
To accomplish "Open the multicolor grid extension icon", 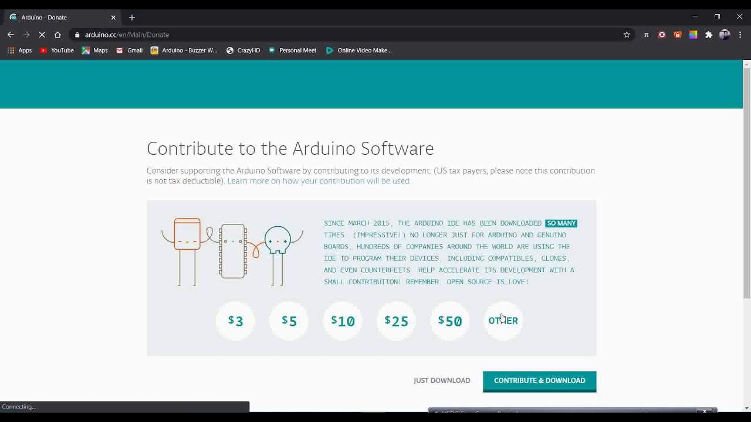I will point(693,35).
